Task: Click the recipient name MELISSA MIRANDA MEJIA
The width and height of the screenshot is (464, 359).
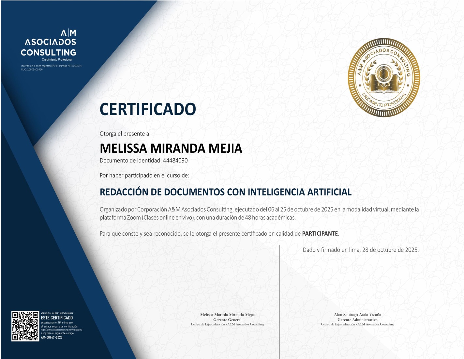Action: coord(171,148)
